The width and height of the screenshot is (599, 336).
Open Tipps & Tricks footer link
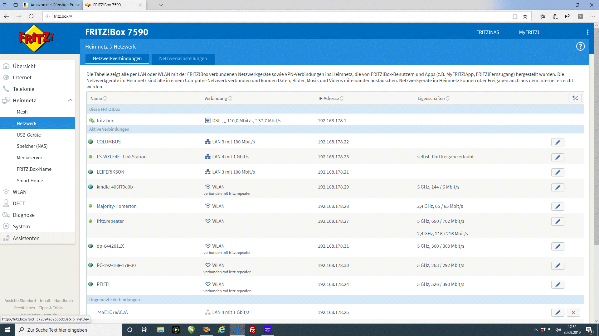click(x=51, y=308)
